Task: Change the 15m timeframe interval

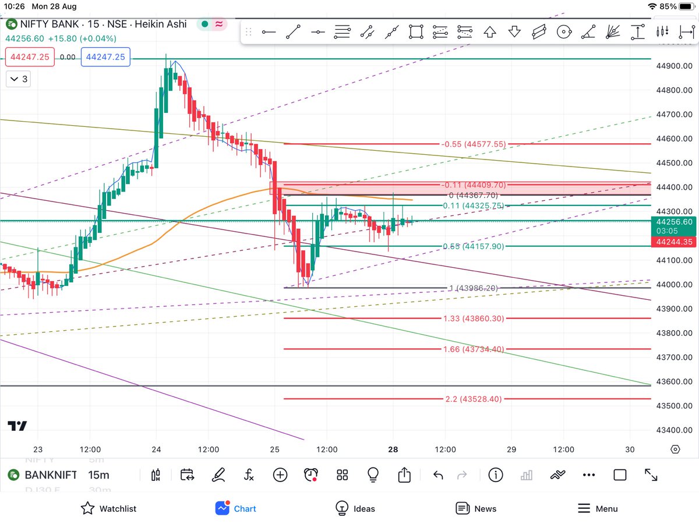Action: point(98,475)
